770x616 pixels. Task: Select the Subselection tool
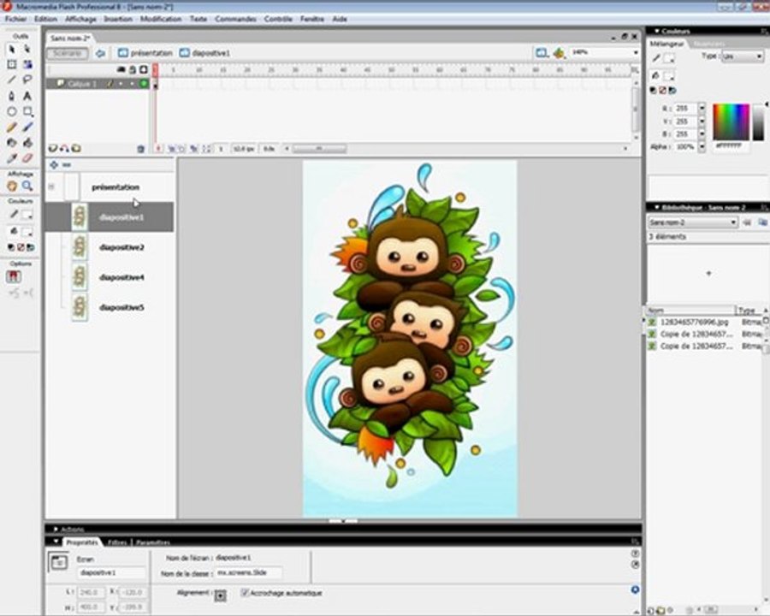(x=27, y=50)
